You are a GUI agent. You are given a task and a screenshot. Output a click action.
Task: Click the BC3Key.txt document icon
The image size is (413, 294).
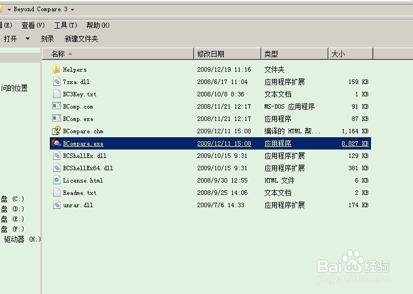pos(57,94)
